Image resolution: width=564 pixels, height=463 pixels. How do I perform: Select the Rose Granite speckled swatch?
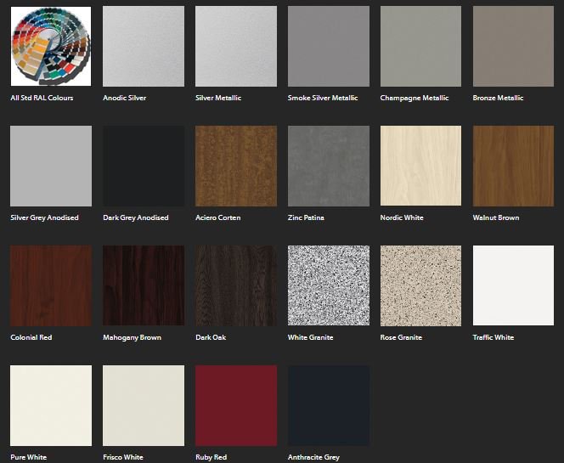pos(420,285)
